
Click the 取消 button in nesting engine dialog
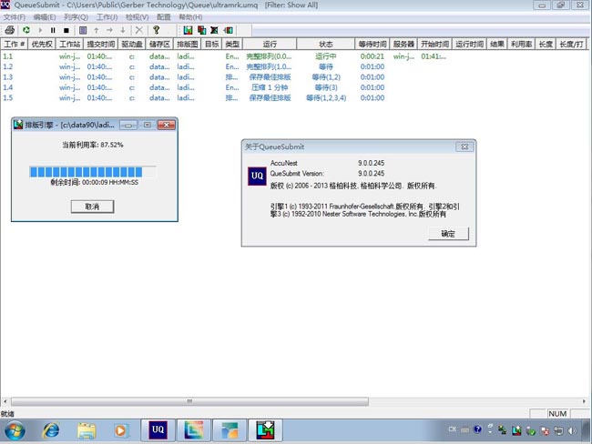[92, 207]
